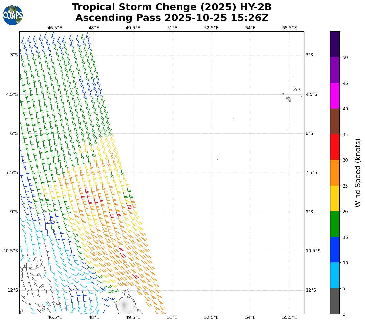365x323 pixels.
Task: Pick the dark blue 10-15 knot band
Action: 335,250
